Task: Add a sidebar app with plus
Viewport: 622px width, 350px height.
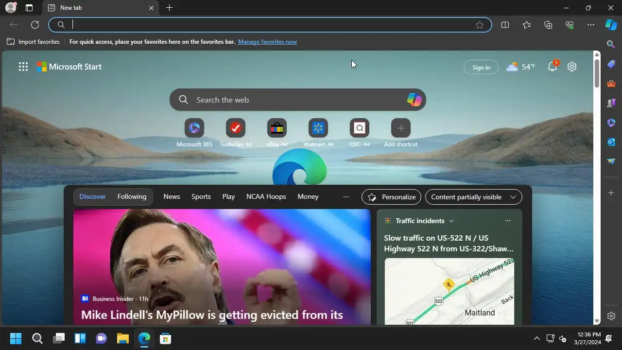Action: [611, 193]
